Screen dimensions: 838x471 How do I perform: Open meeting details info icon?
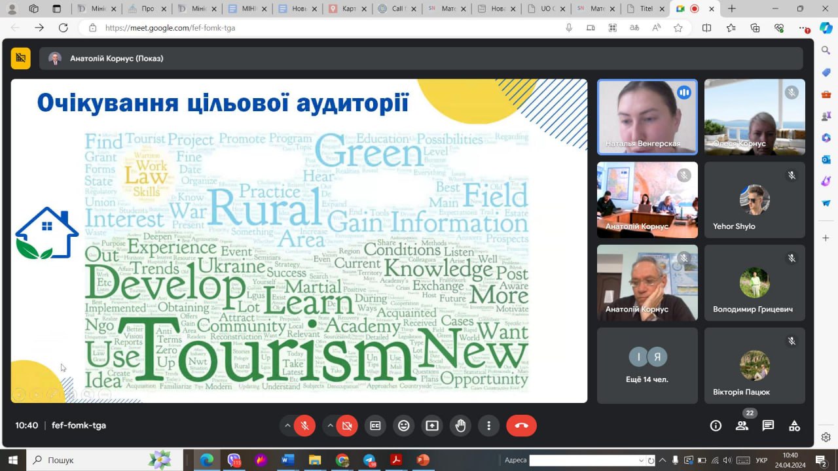[716, 426]
